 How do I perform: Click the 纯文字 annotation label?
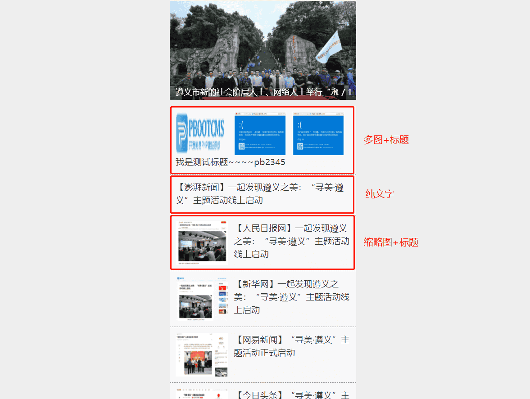380,194
